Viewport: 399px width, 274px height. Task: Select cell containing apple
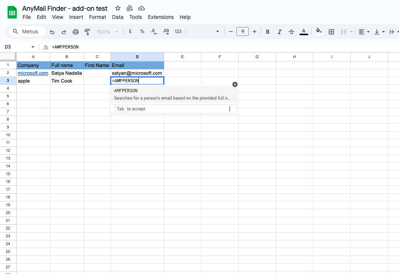click(x=33, y=81)
